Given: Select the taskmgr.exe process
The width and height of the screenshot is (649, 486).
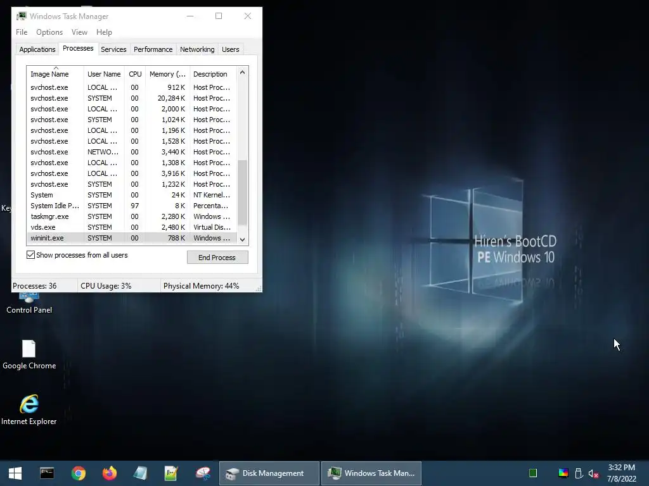Looking at the screenshot, I should pos(132,216).
